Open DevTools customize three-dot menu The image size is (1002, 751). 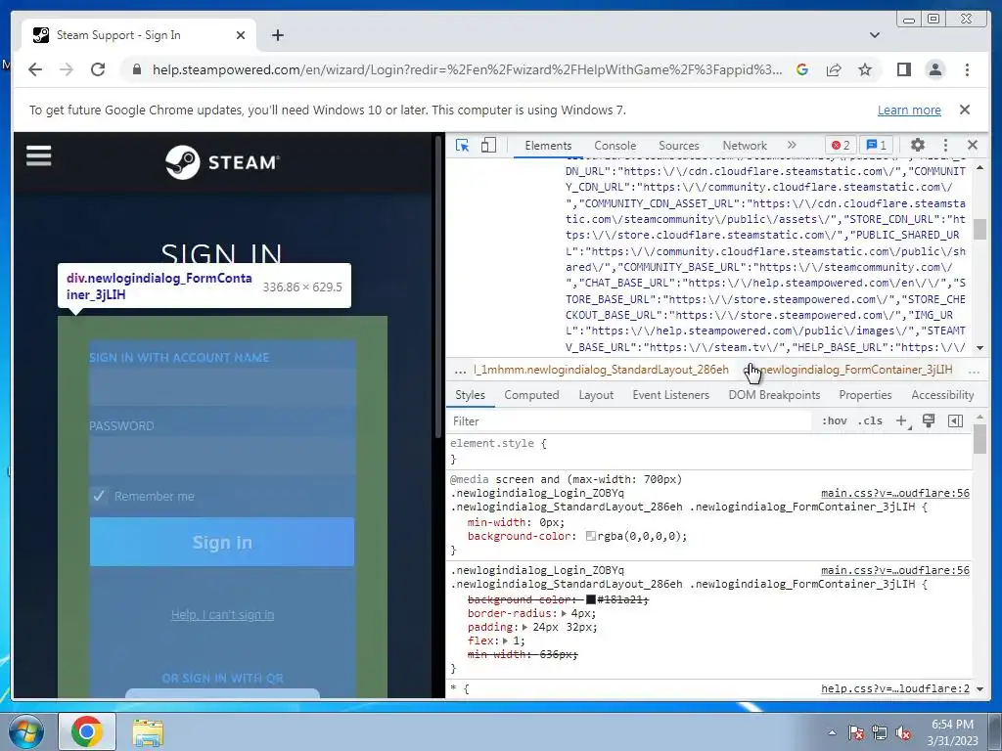946,145
